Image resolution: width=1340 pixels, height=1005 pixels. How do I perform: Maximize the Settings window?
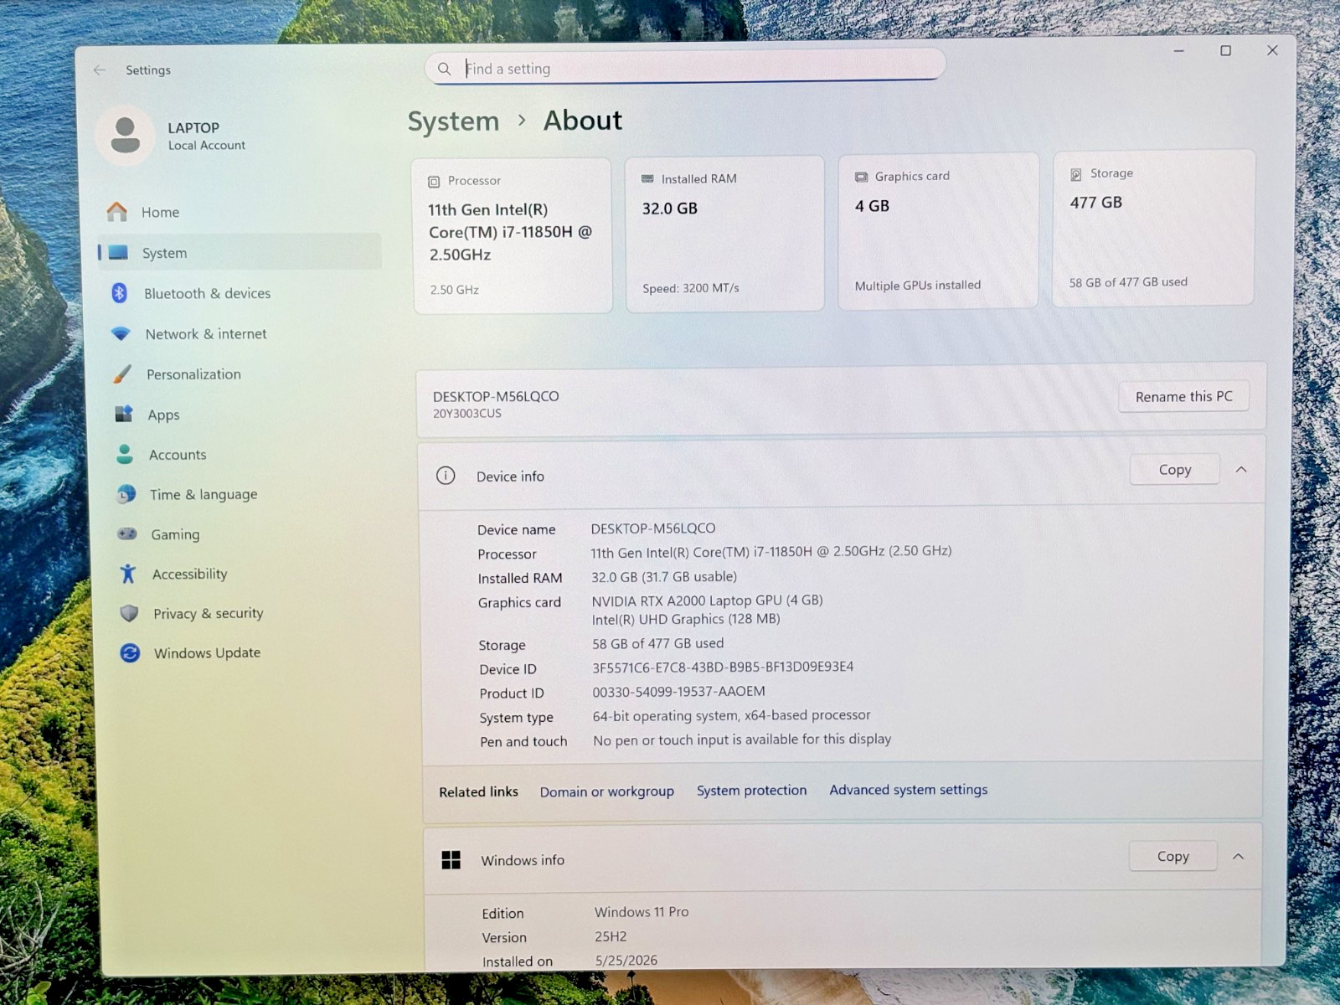pyautogui.click(x=1225, y=50)
